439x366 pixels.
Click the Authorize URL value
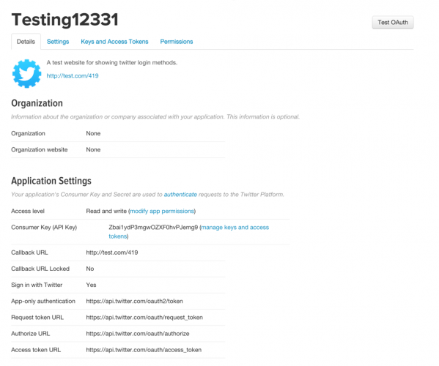point(138,334)
